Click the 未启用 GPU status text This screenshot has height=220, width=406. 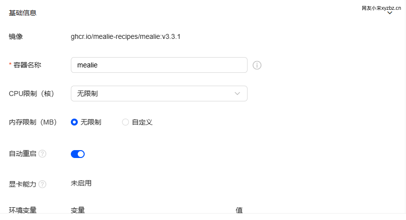(x=81, y=184)
